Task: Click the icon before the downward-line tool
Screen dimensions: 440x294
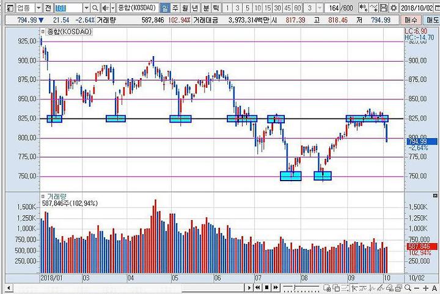Action: pos(363,288)
